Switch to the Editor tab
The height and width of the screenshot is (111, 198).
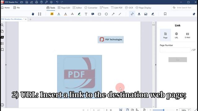point(77,8)
